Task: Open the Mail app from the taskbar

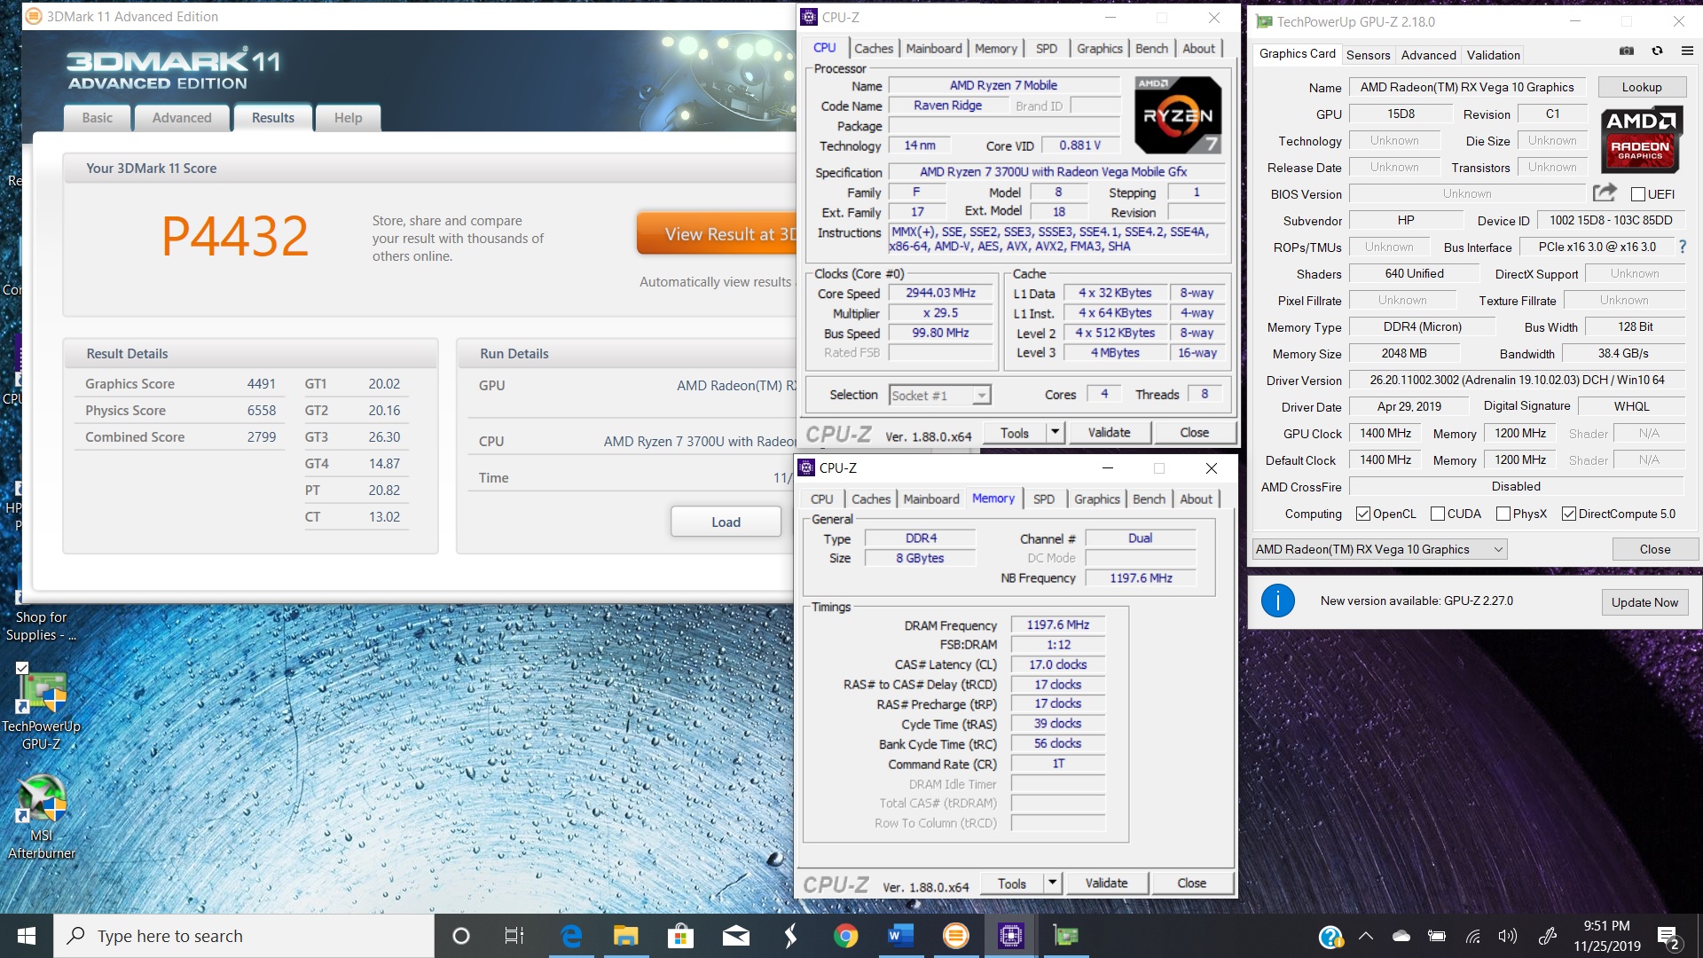Action: (x=735, y=936)
